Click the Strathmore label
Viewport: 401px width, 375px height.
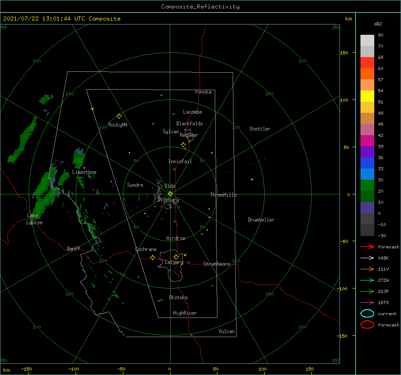tap(217, 264)
